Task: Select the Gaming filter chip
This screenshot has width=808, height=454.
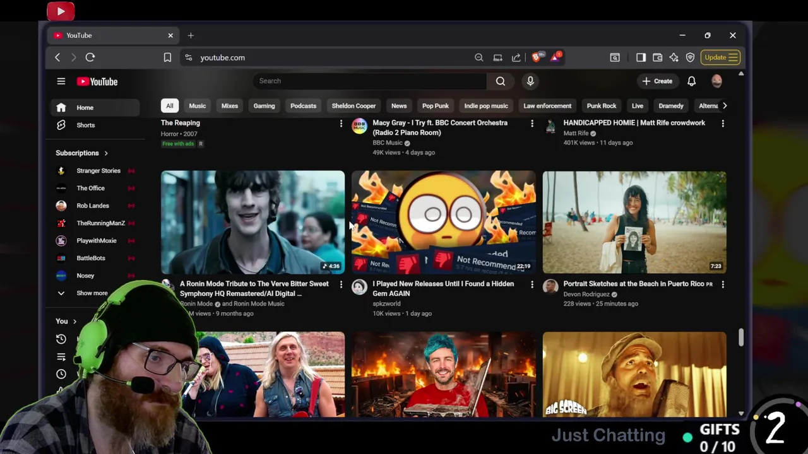Action: (x=264, y=106)
